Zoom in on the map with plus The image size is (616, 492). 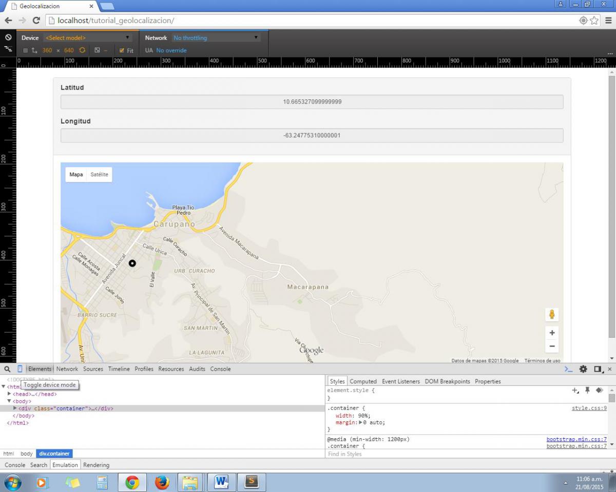(x=552, y=333)
